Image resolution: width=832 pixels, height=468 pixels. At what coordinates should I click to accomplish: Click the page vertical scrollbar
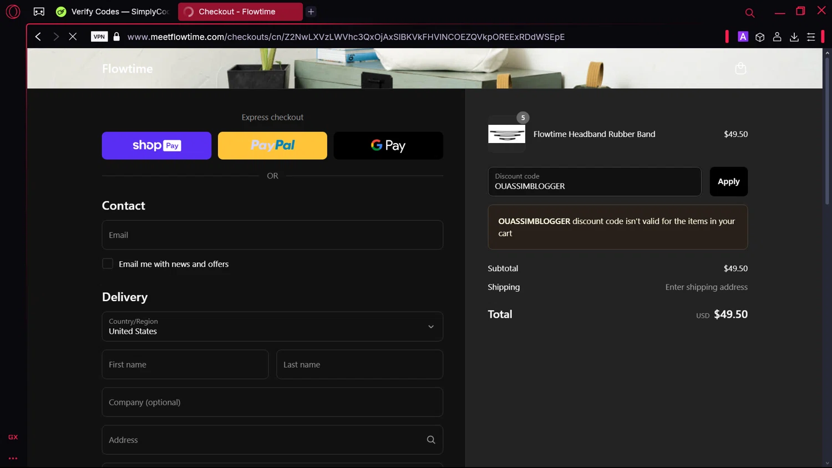coord(827,130)
